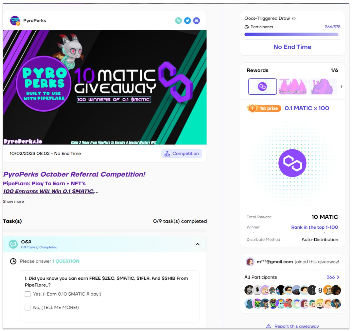This screenshot has width=352, height=331.
Task: Check the "Yes, (I Earn 0.10 $MATIC A day!)" box
Action: point(28,294)
